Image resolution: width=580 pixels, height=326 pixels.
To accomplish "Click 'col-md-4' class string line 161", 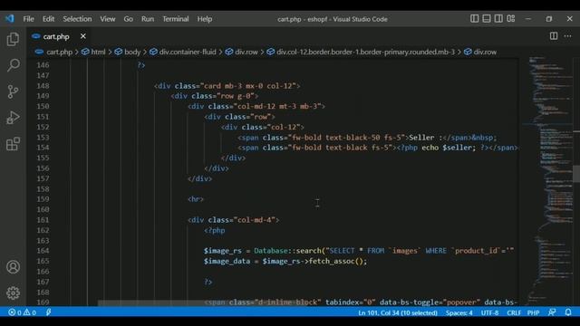I will [255, 220].
